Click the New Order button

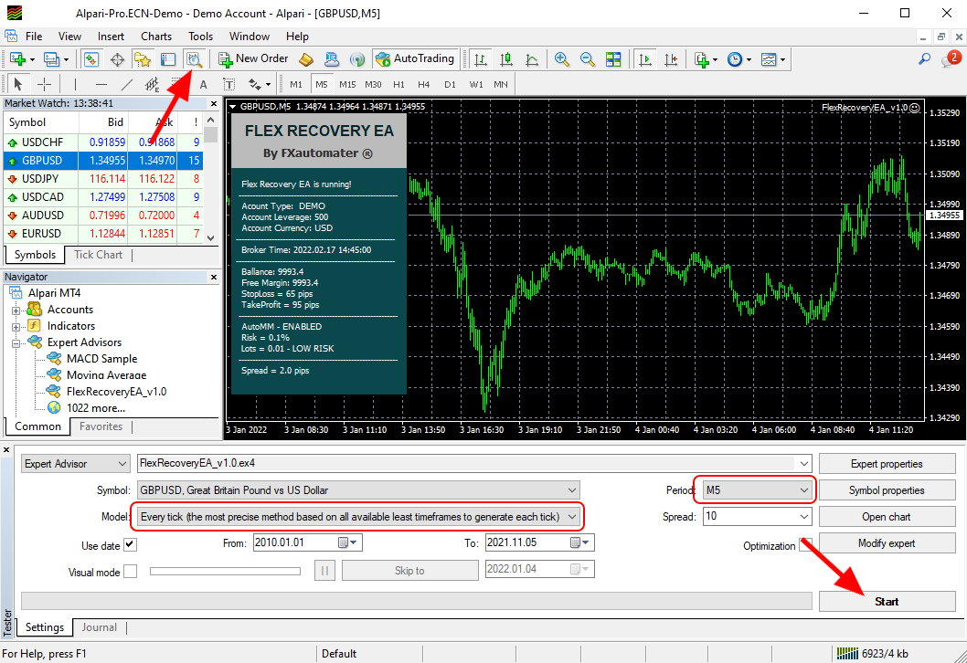(253, 59)
